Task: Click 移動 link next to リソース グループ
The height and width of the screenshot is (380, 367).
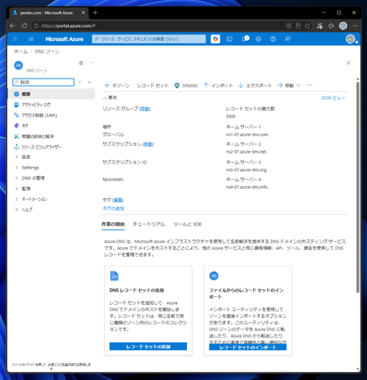Action: click(145, 109)
